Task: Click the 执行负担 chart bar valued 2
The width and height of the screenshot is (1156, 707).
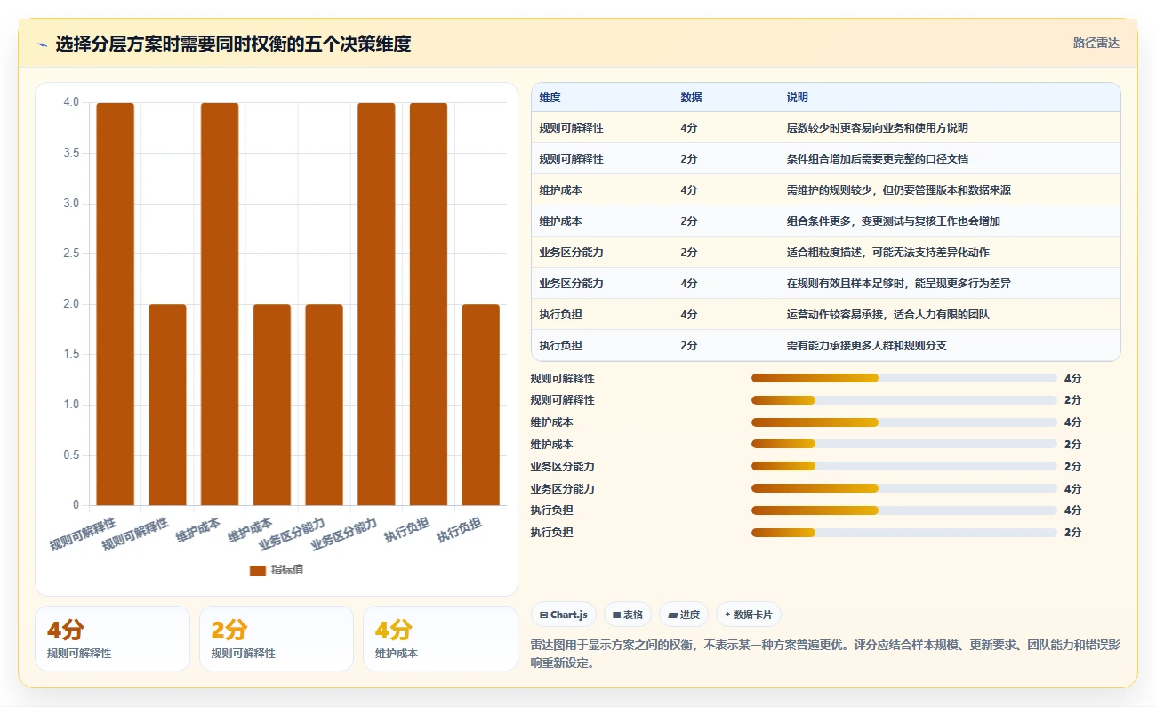Action: click(480, 405)
